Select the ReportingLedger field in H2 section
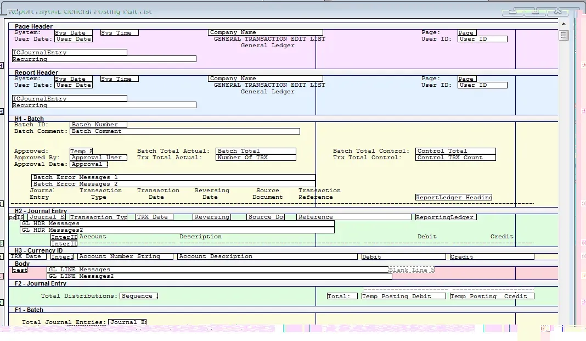This screenshot has width=586, height=341. 445,217
